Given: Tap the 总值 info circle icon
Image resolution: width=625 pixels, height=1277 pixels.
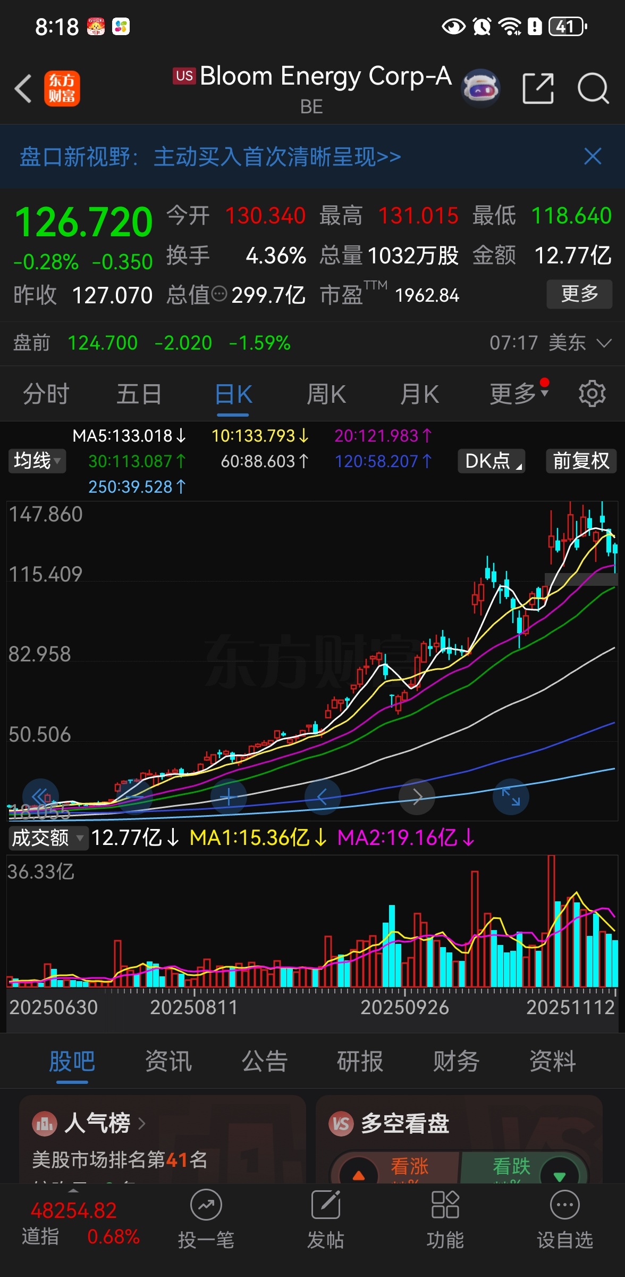Looking at the screenshot, I should [x=219, y=294].
